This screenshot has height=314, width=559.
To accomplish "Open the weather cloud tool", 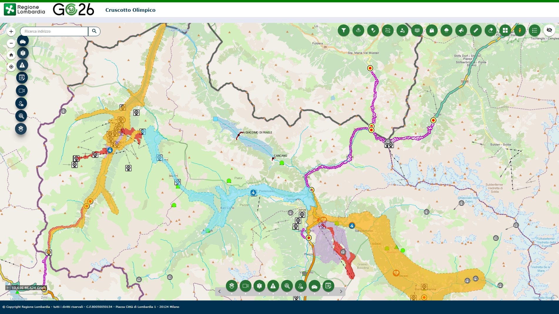I will [x=446, y=30].
